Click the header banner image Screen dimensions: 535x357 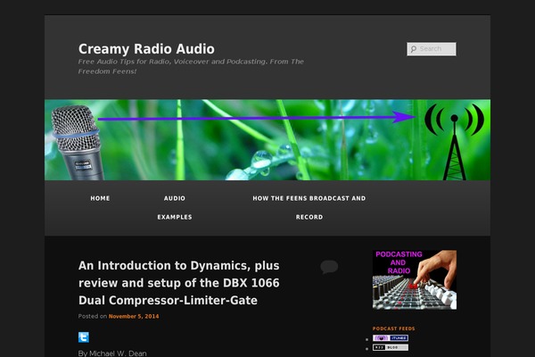(267, 140)
